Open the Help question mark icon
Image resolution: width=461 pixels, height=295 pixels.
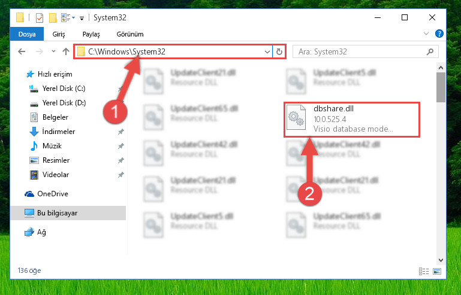(x=439, y=34)
